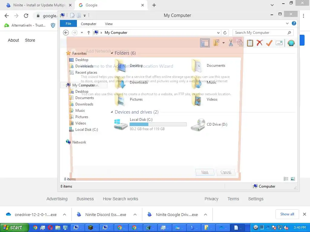Expand Ninite Google Drive download chevron
This screenshot has width=310, height=232.
coord(206,214)
